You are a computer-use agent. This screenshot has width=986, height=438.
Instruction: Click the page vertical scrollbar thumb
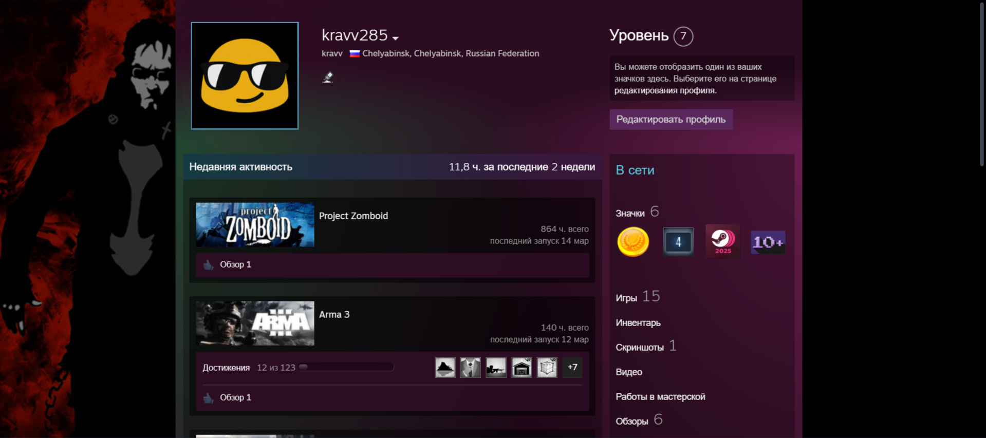pyautogui.click(x=982, y=83)
